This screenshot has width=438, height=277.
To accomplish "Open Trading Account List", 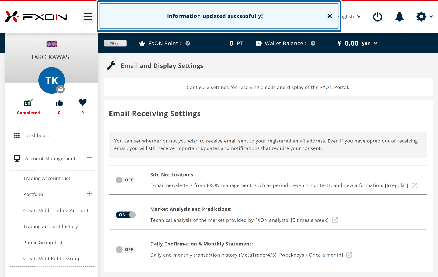I will [x=46, y=178].
